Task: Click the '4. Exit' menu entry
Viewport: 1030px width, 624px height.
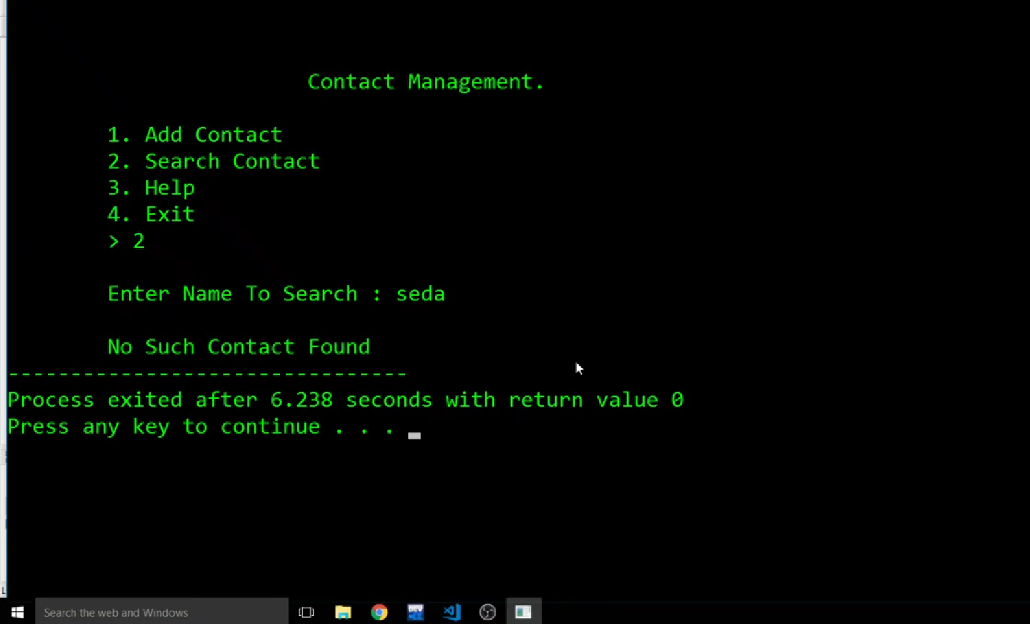Action: [x=150, y=214]
